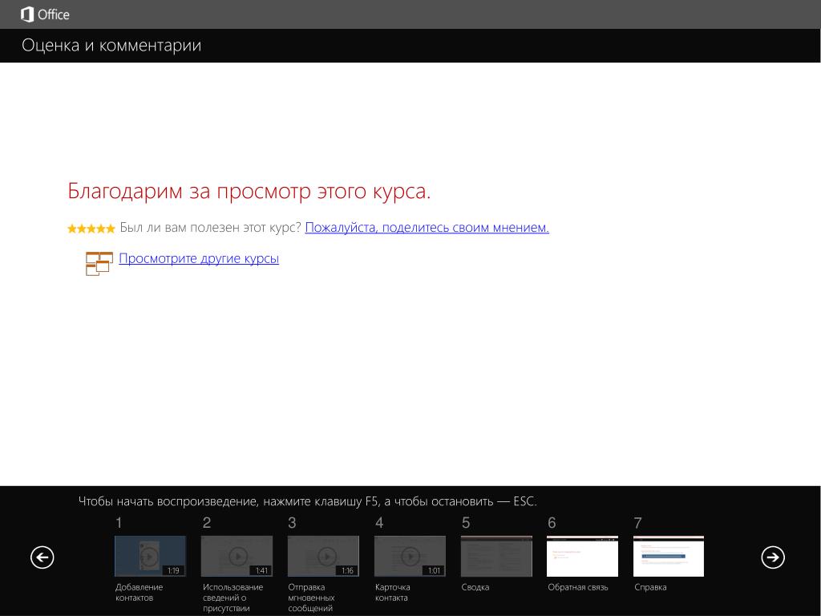Play the video thumbnail with duration 1:41
The width and height of the screenshot is (821, 616).
point(237,556)
